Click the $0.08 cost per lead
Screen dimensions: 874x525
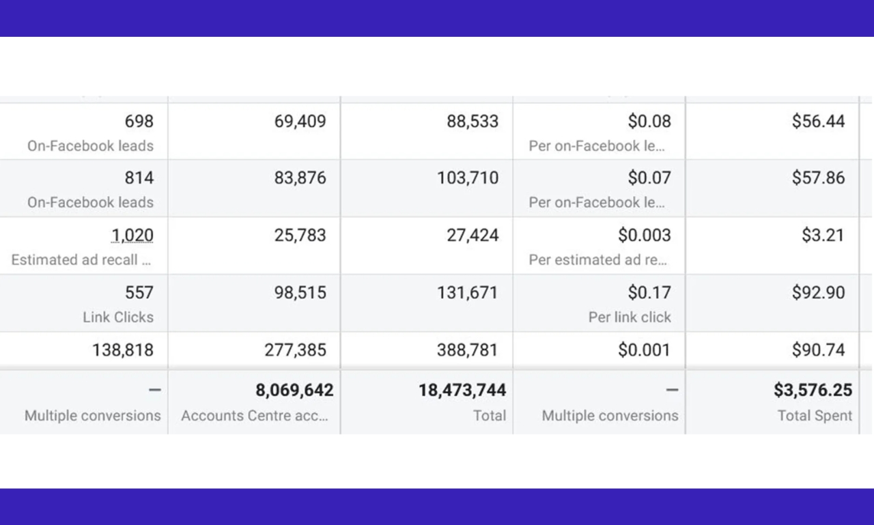649,122
